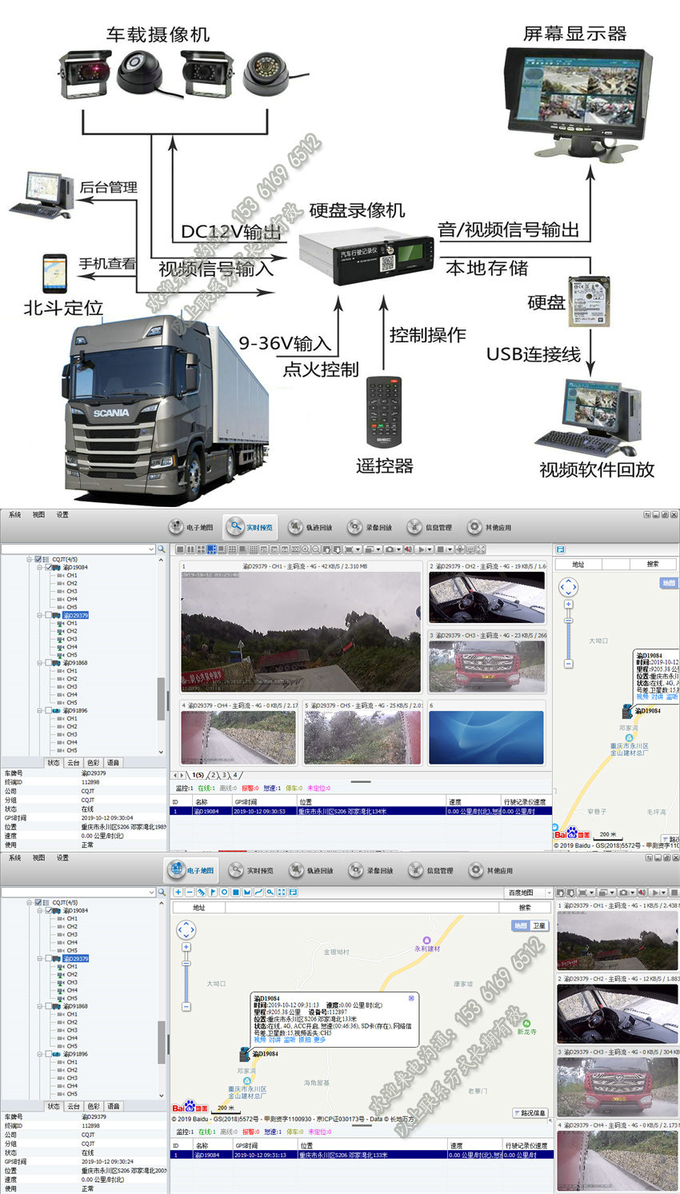This screenshot has height=1194, width=680.
Task: Select the flag marker tool in lower map toolbar
Action: coord(213,892)
